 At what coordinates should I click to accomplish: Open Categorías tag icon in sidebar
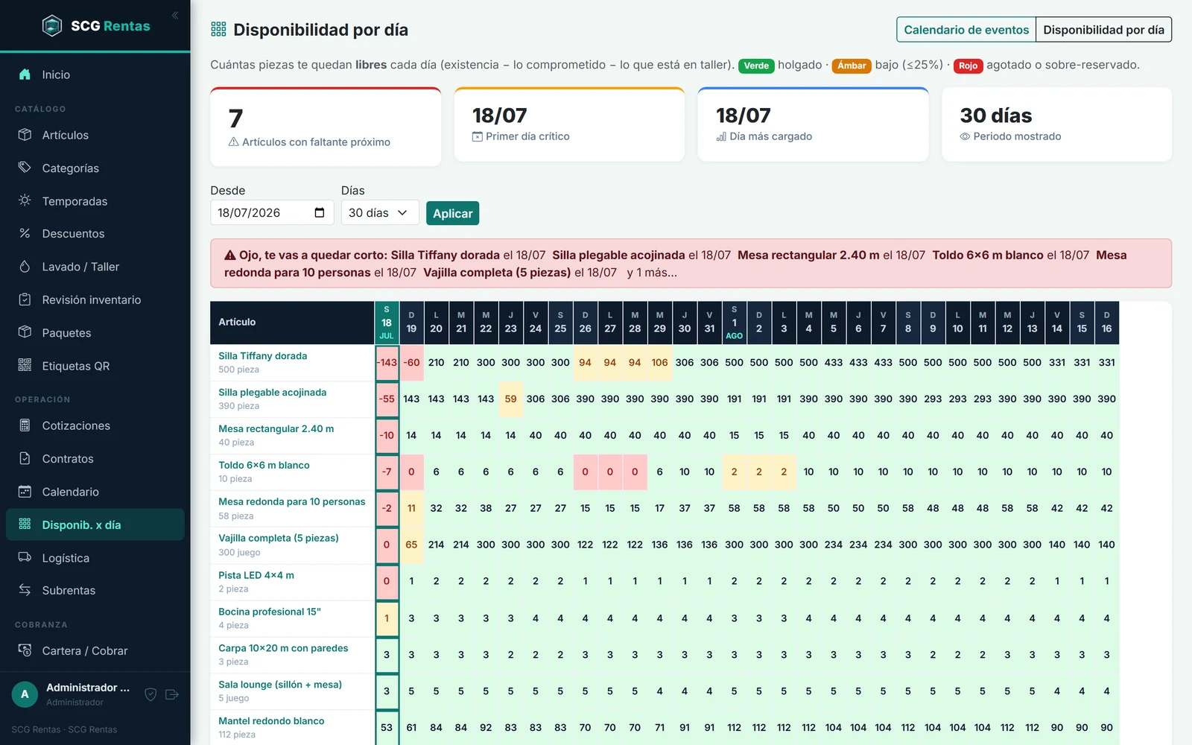pos(25,168)
